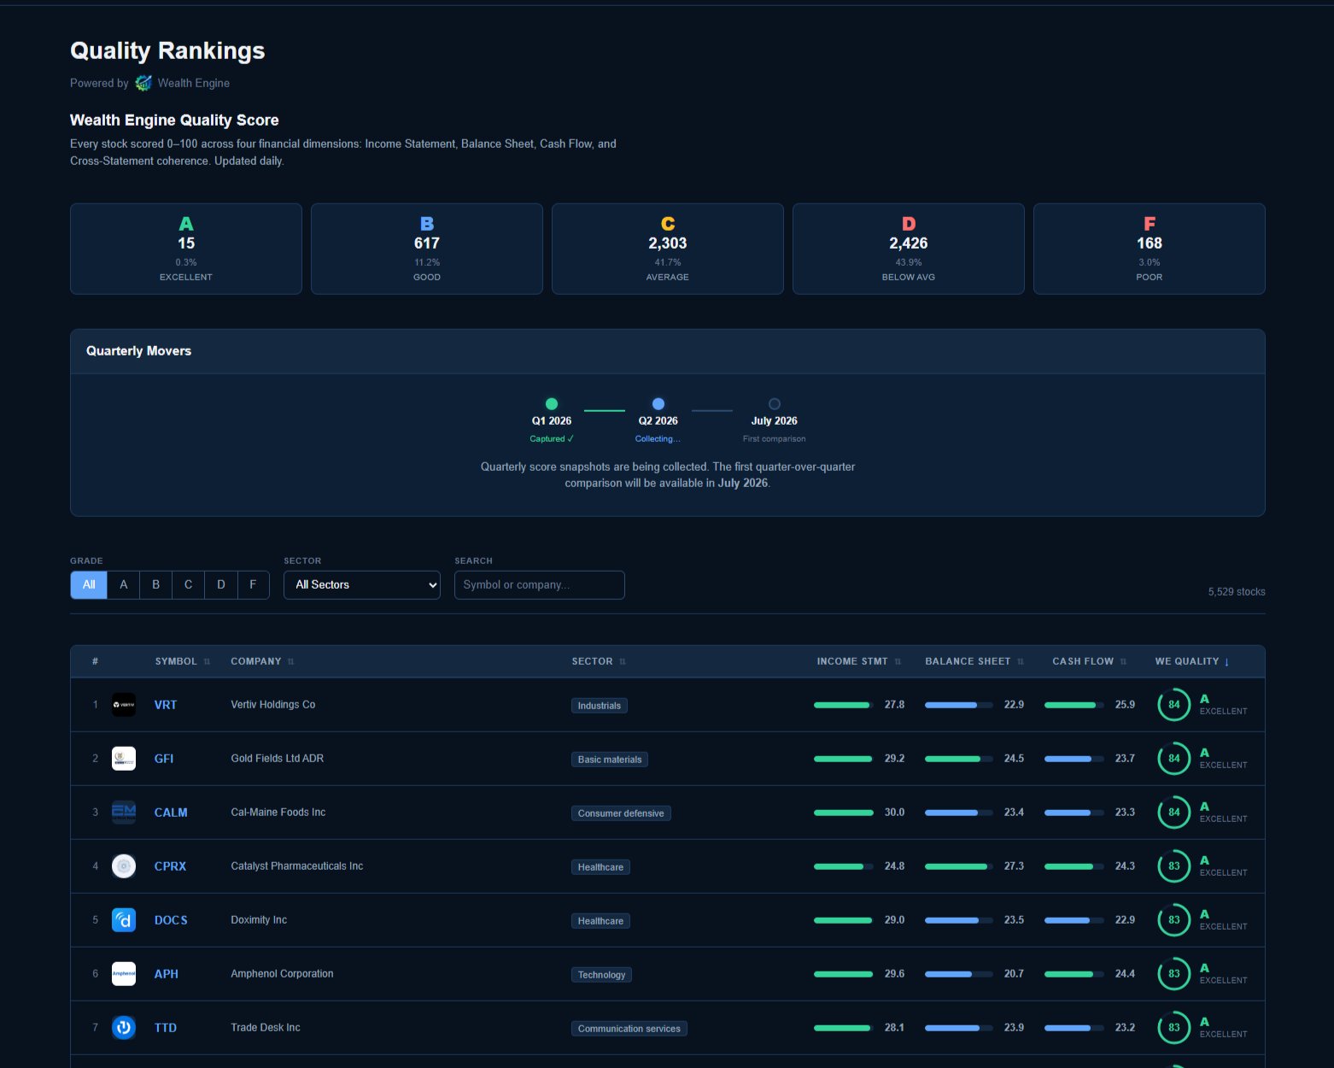Screen dimensions: 1334x1068
Task: Open the CPRX symbol link
Action: pos(170,866)
